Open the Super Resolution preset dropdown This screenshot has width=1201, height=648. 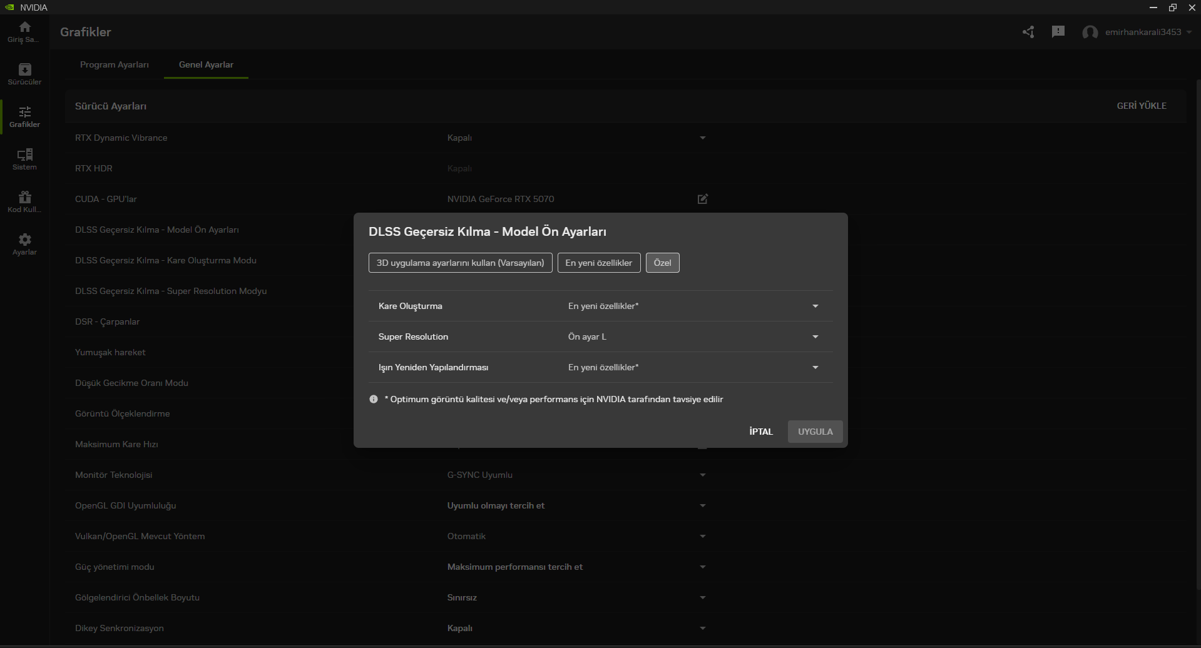(815, 337)
